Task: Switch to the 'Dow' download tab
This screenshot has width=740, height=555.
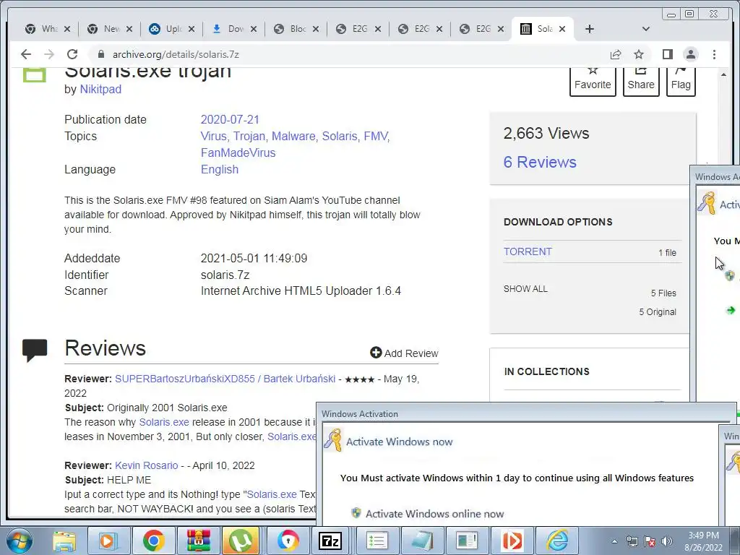Action: click(233, 29)
